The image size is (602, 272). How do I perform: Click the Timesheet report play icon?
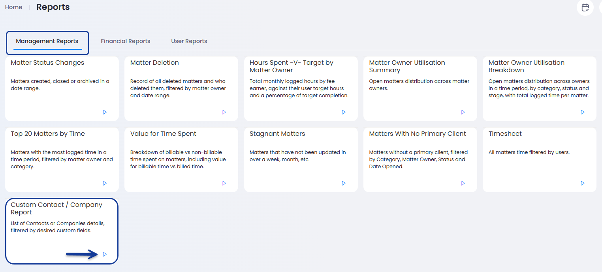(582, 183)
